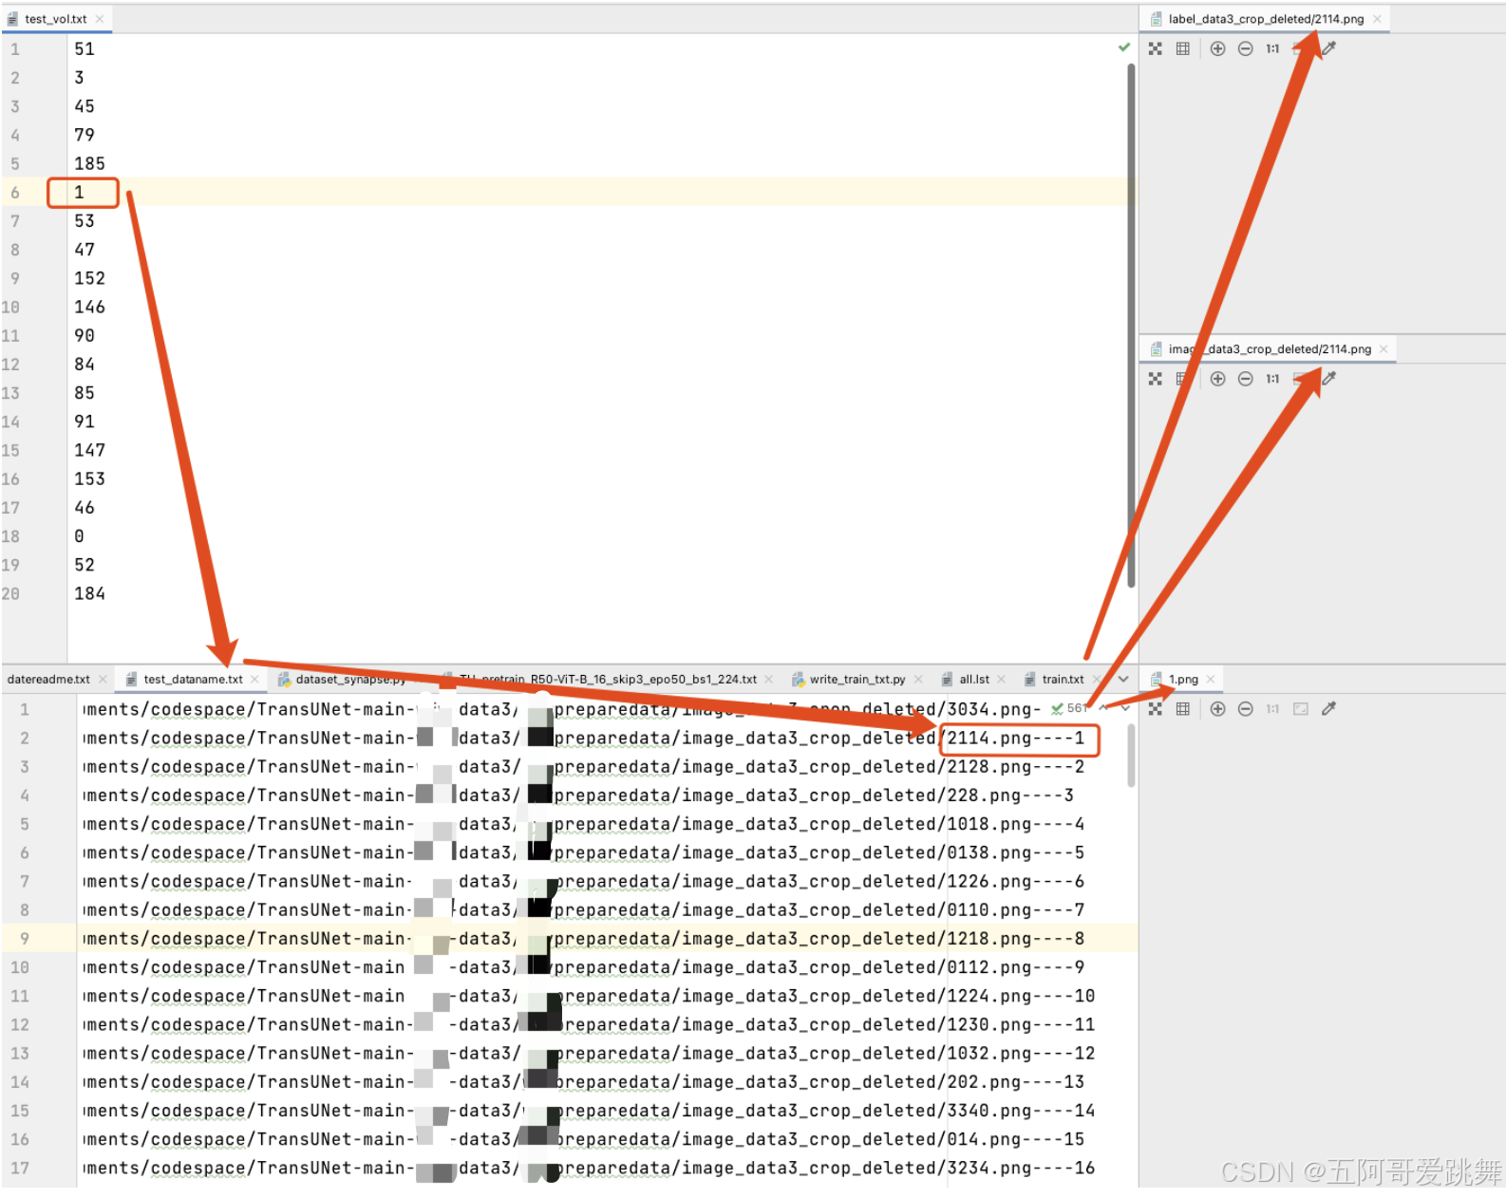Click vertical scrollbar of test_vol.txt editor
The image size is (1506, 1198).
1131,325
